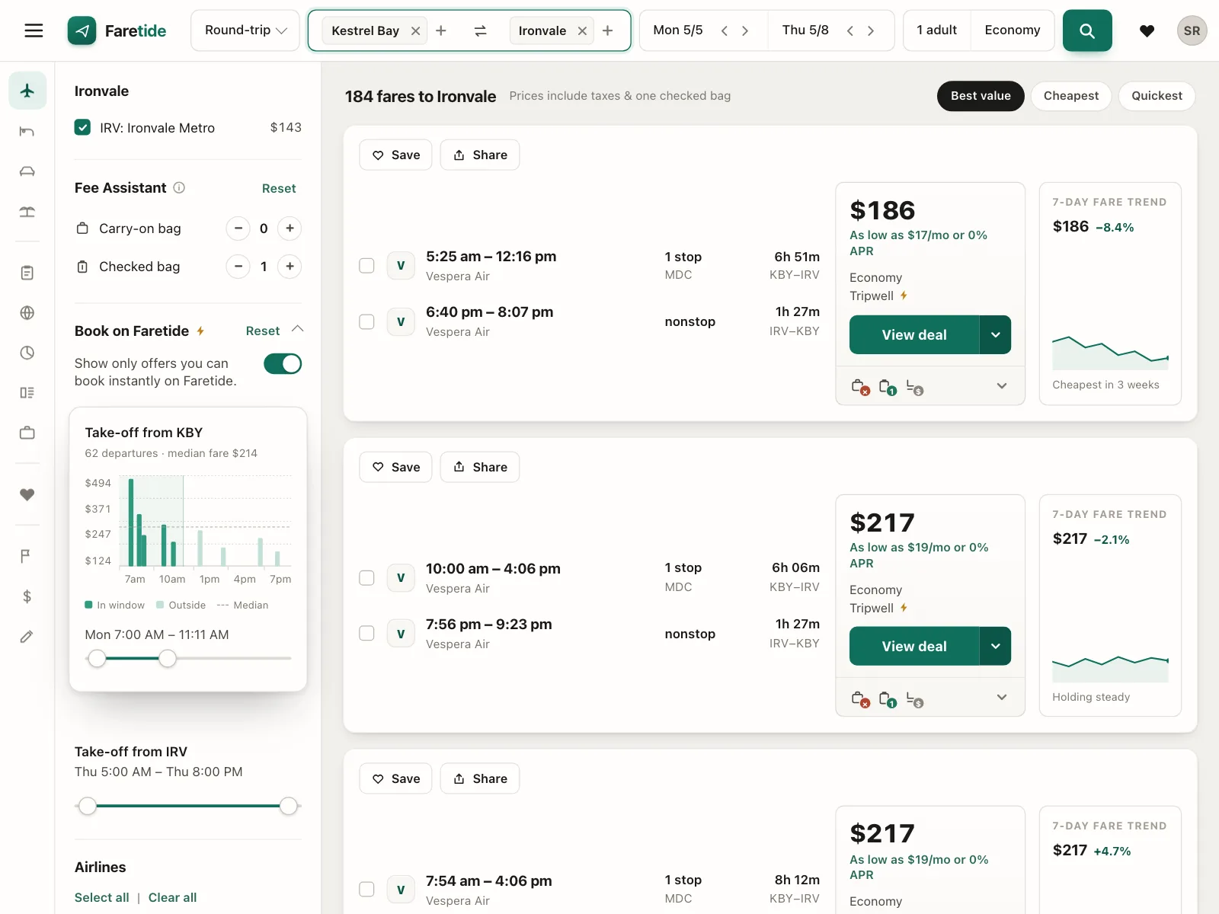Open the globe explore icon in sidebar
The width and height of the screenshot is (1219, 914).
coord(27,312)
